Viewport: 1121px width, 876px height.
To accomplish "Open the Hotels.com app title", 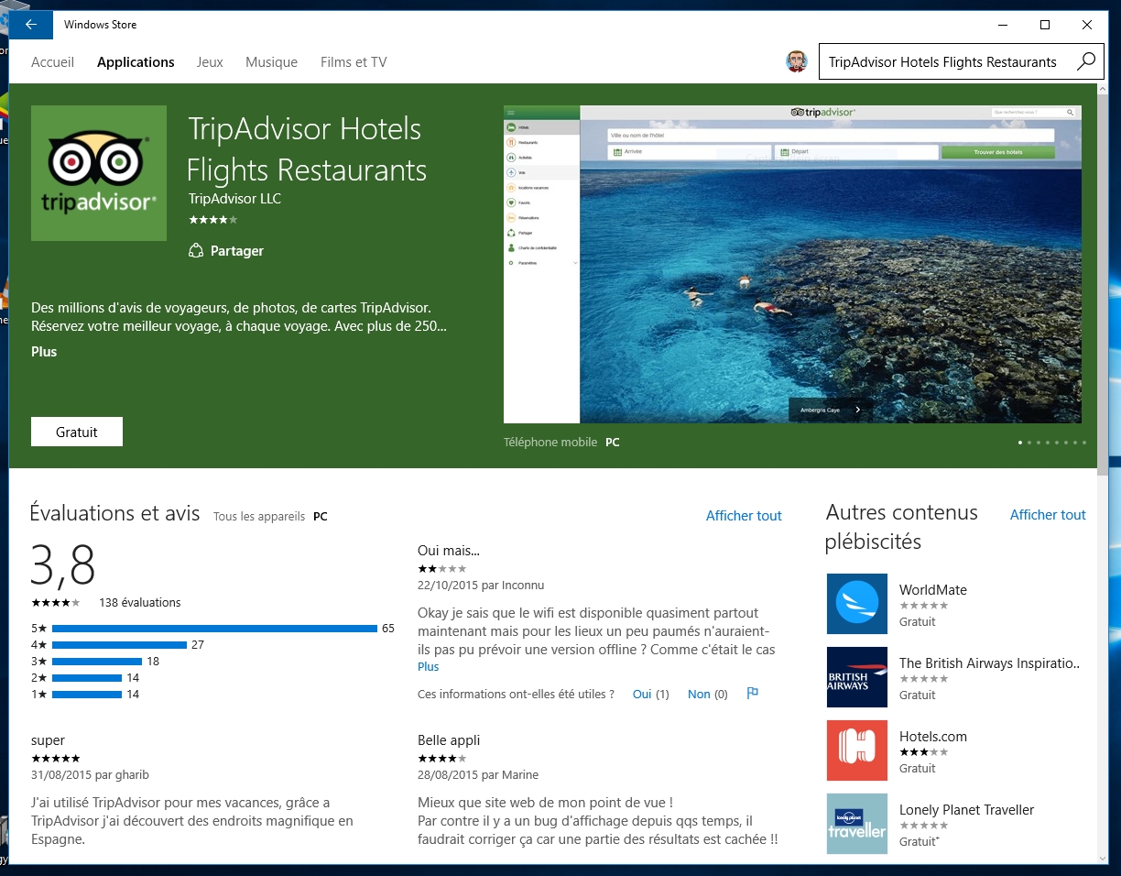I will tap(933, 737).
